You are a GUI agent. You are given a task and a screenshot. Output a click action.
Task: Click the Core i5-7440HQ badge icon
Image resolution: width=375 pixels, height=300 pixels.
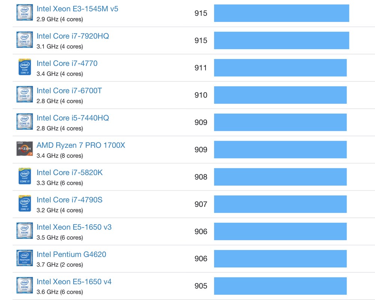[24, 121]
